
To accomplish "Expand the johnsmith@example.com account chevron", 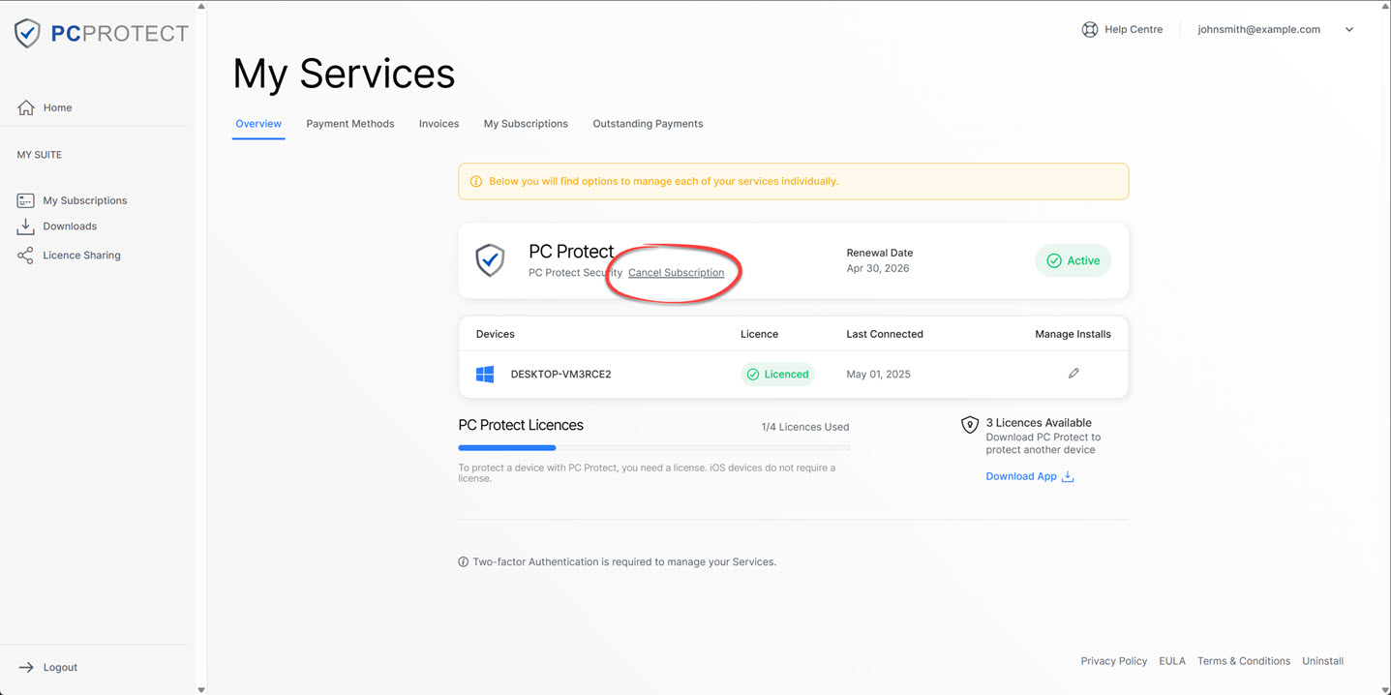I will (1349, 29).
